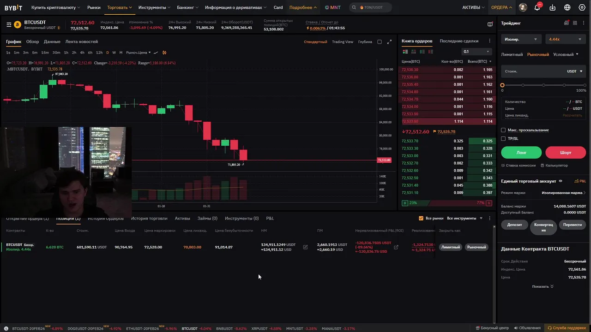Viewport: 591px width, 332px height.
Task: Open the Трейдинг panel three-dot menu
Action: point(584,23)
